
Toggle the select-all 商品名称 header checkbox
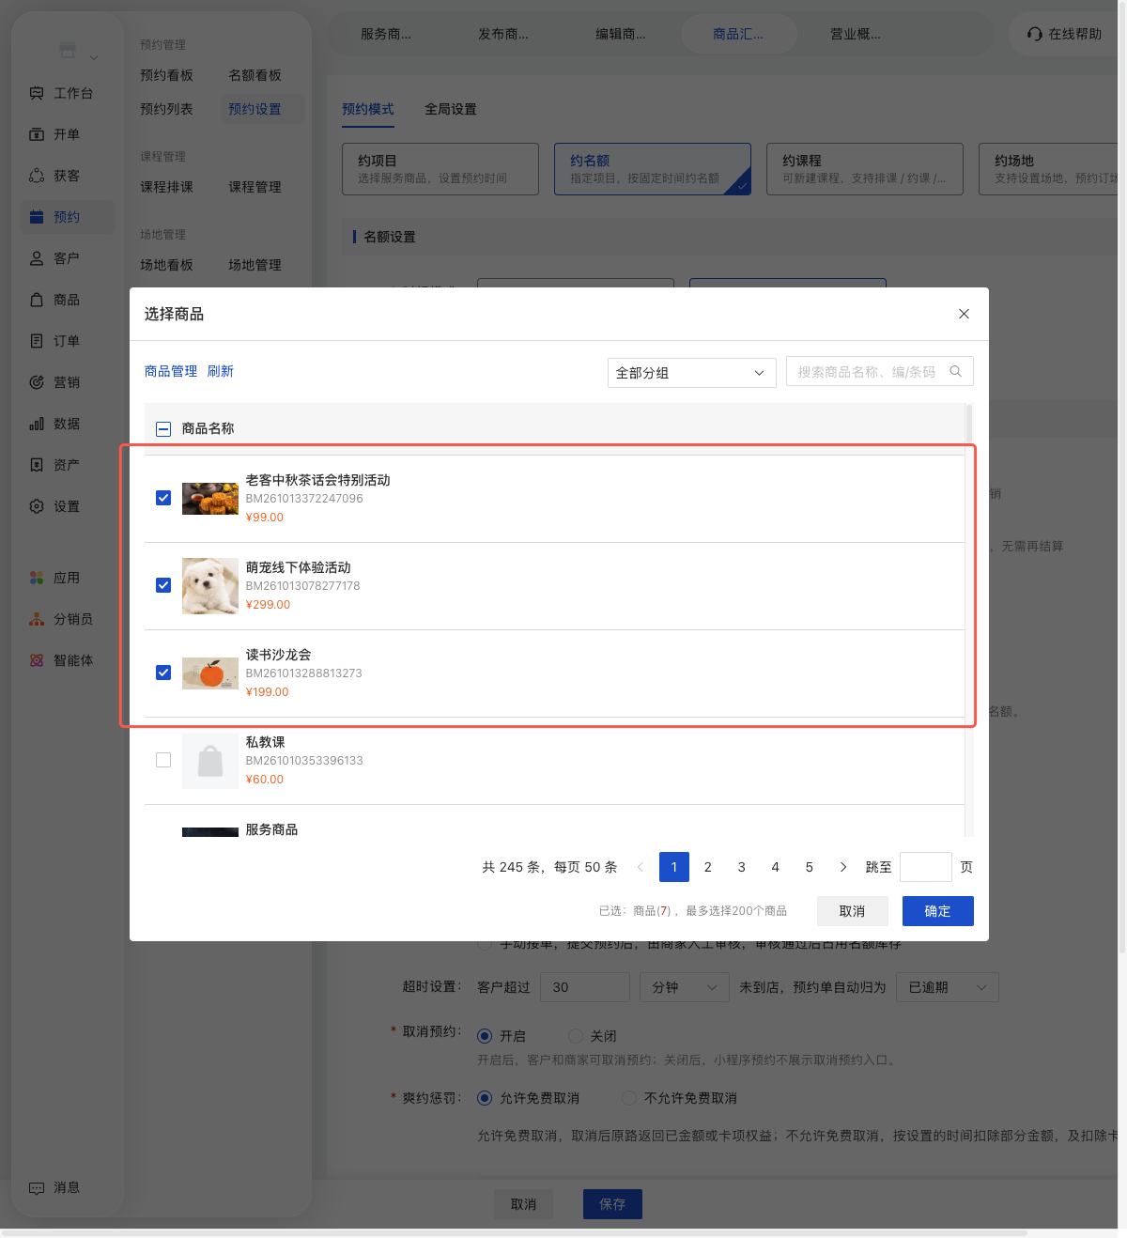tap(163, 428)
